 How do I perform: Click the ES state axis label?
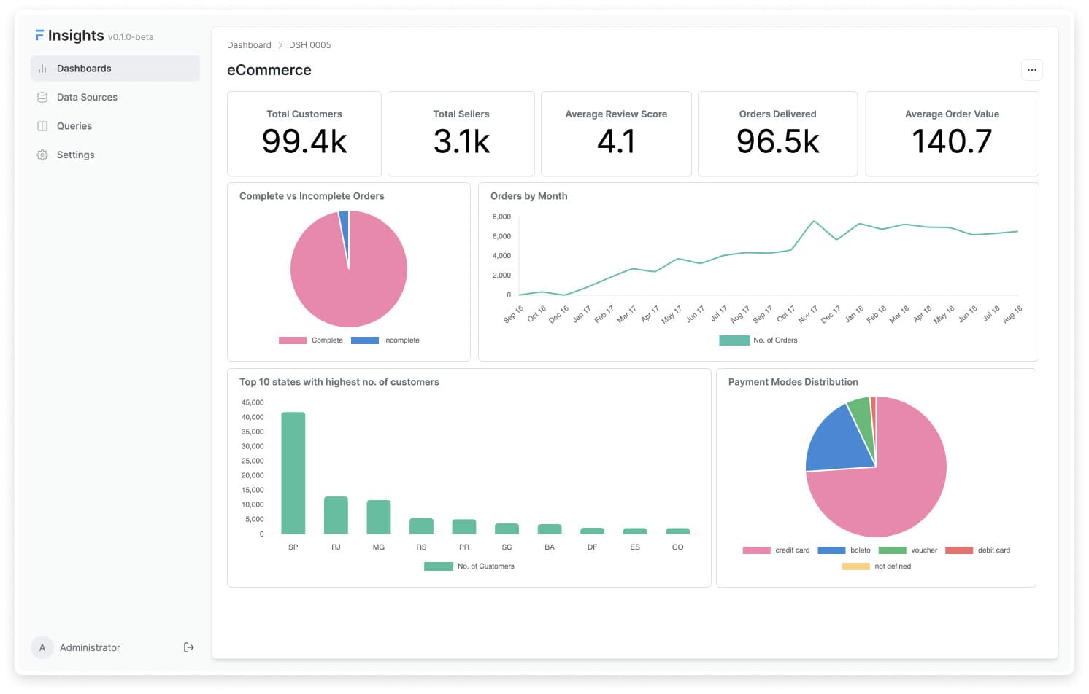(635, 547)
